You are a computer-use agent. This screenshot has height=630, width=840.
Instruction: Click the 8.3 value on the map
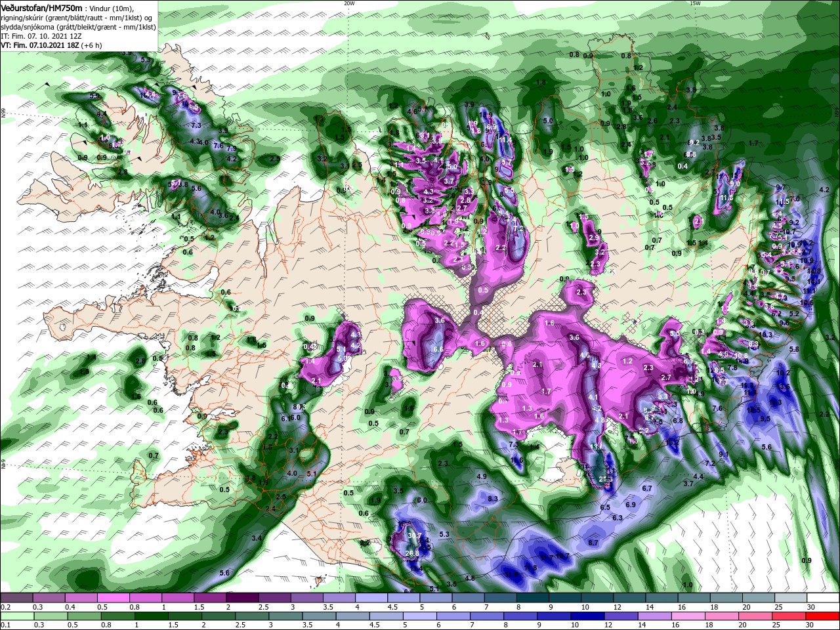click(493, 499)
